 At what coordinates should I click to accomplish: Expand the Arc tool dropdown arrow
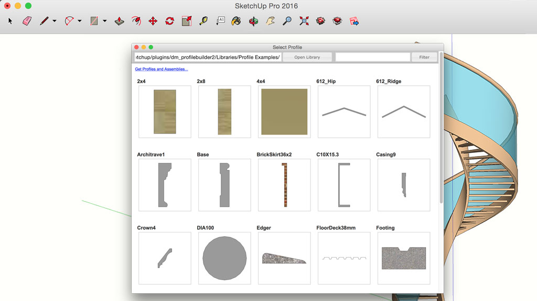pyautogui.click(x=80, y=21)
